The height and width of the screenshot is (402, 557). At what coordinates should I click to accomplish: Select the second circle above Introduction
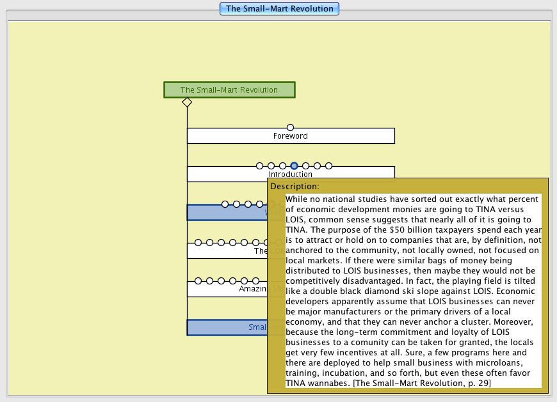tap(271, 166)
